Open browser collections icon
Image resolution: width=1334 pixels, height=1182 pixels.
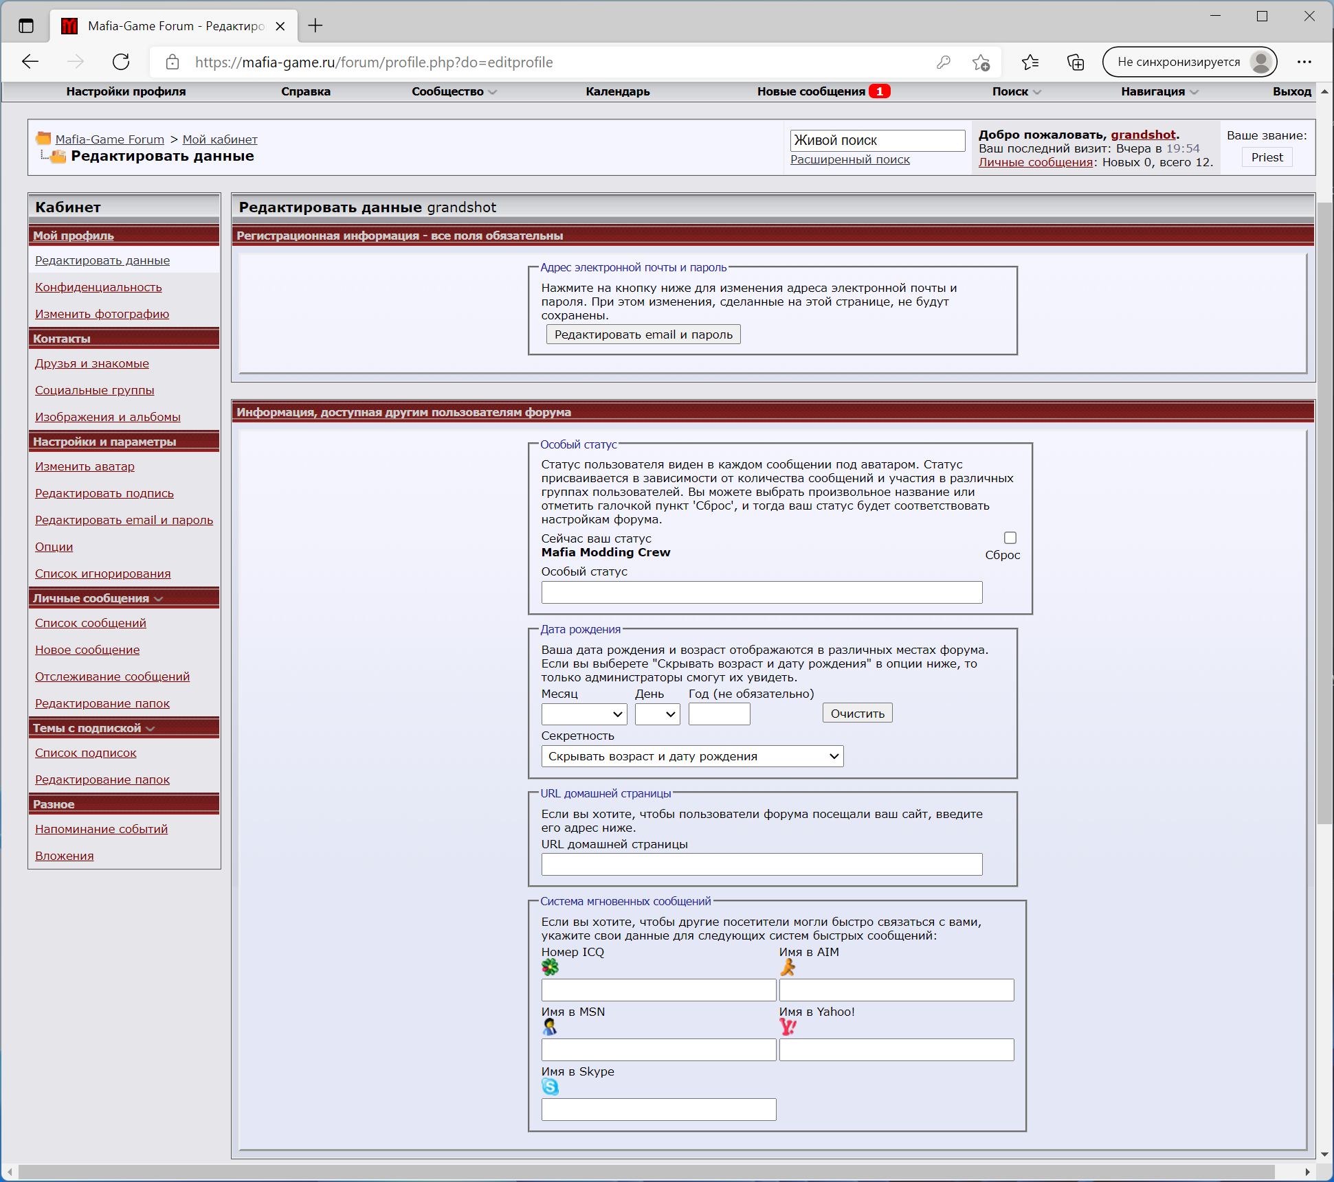[1075, 62]
